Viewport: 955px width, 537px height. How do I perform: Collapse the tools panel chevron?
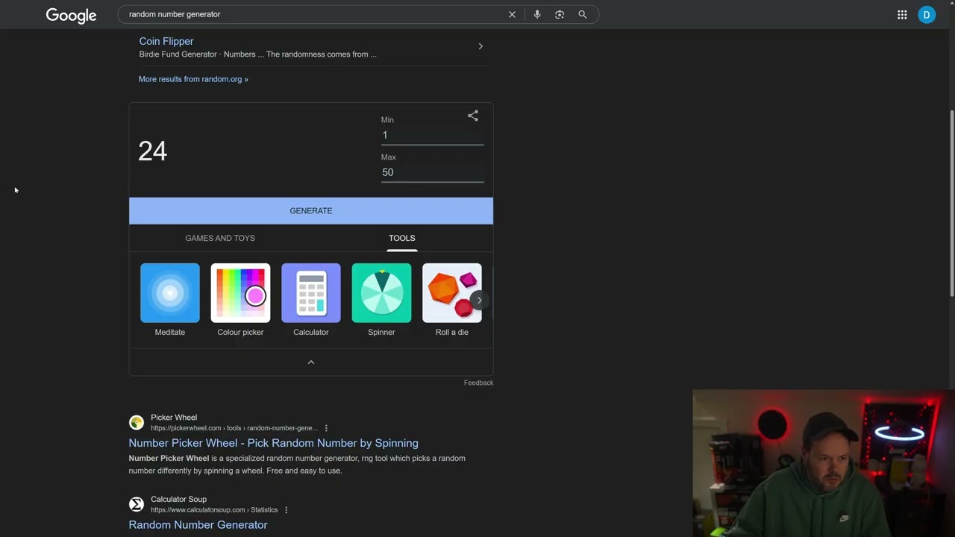311,362
